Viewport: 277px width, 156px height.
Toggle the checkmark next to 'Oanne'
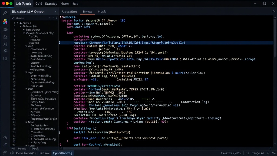pyautogui.click(x=13, y=18)
